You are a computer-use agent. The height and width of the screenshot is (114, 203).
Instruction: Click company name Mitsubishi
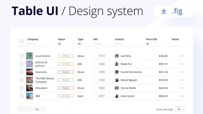[42, 88]
